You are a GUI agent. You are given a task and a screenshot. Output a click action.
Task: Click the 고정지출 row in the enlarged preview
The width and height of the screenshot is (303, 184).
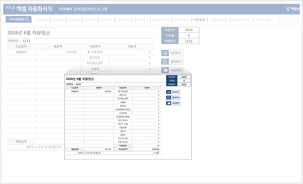pyautogui.click(x=113, y=127)
